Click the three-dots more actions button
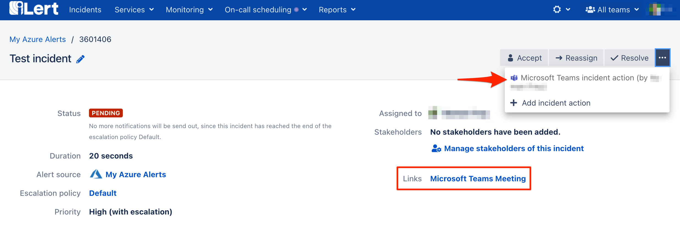The height and width of the screenshot is (243, 680). [x=662, y=58]
